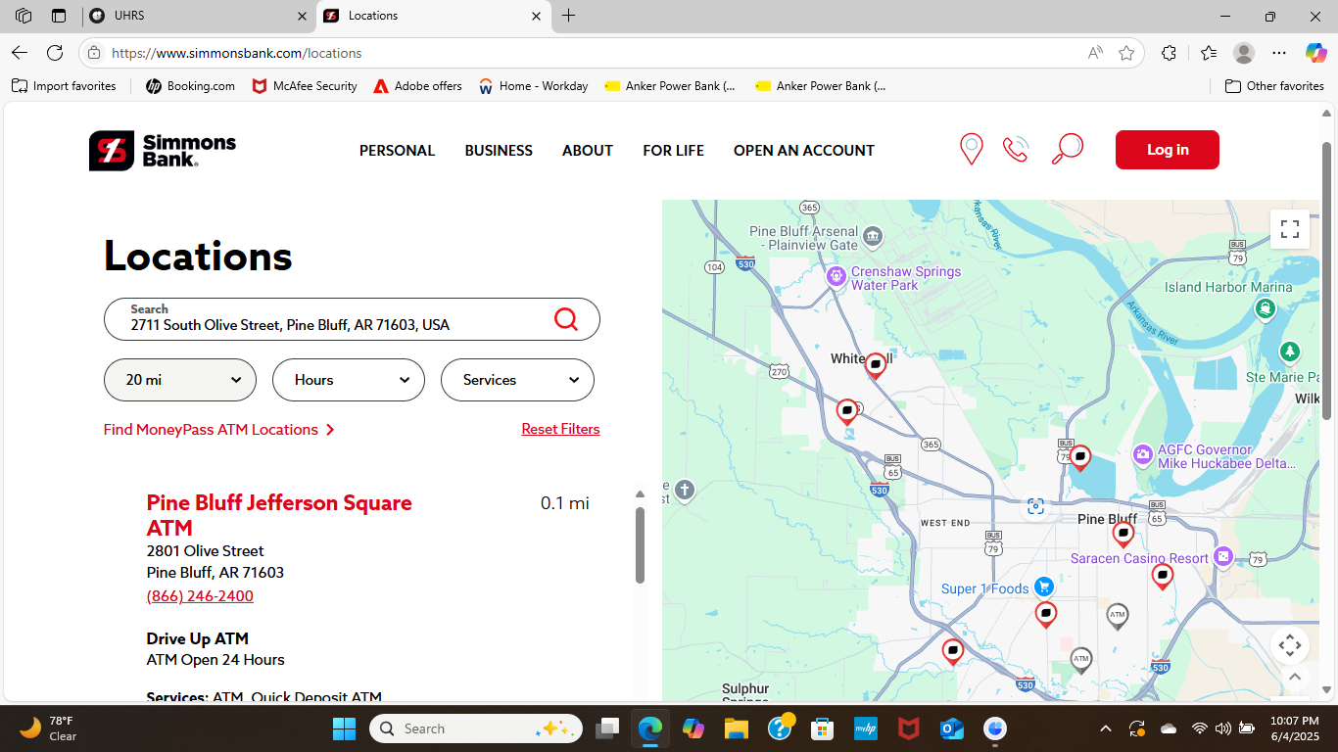Open the OPEN AN ACCOUNT menu
The width and height of the screenshot is (1338, 752).
[804, 151]
